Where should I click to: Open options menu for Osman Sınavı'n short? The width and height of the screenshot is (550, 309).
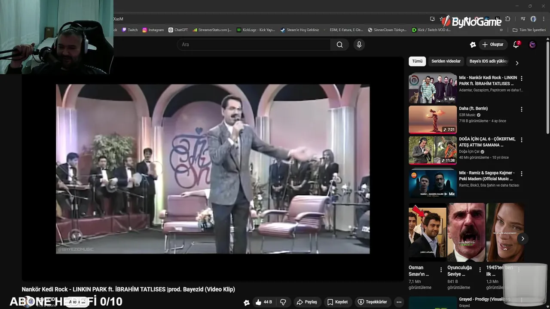pyautogui.click(x=441, y=270)
